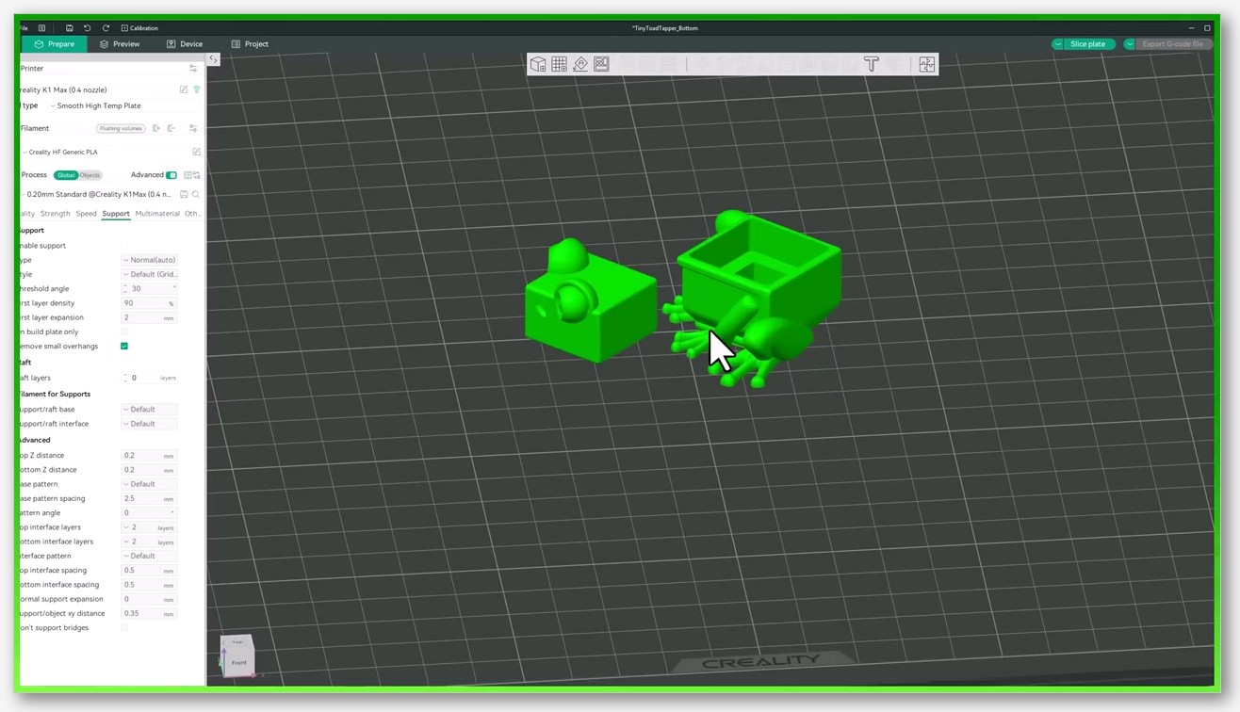Viewport: 1240px width, 712px height.
Task: Open the Bottom interface layers dropdown
Action: (x=149, y=542)
